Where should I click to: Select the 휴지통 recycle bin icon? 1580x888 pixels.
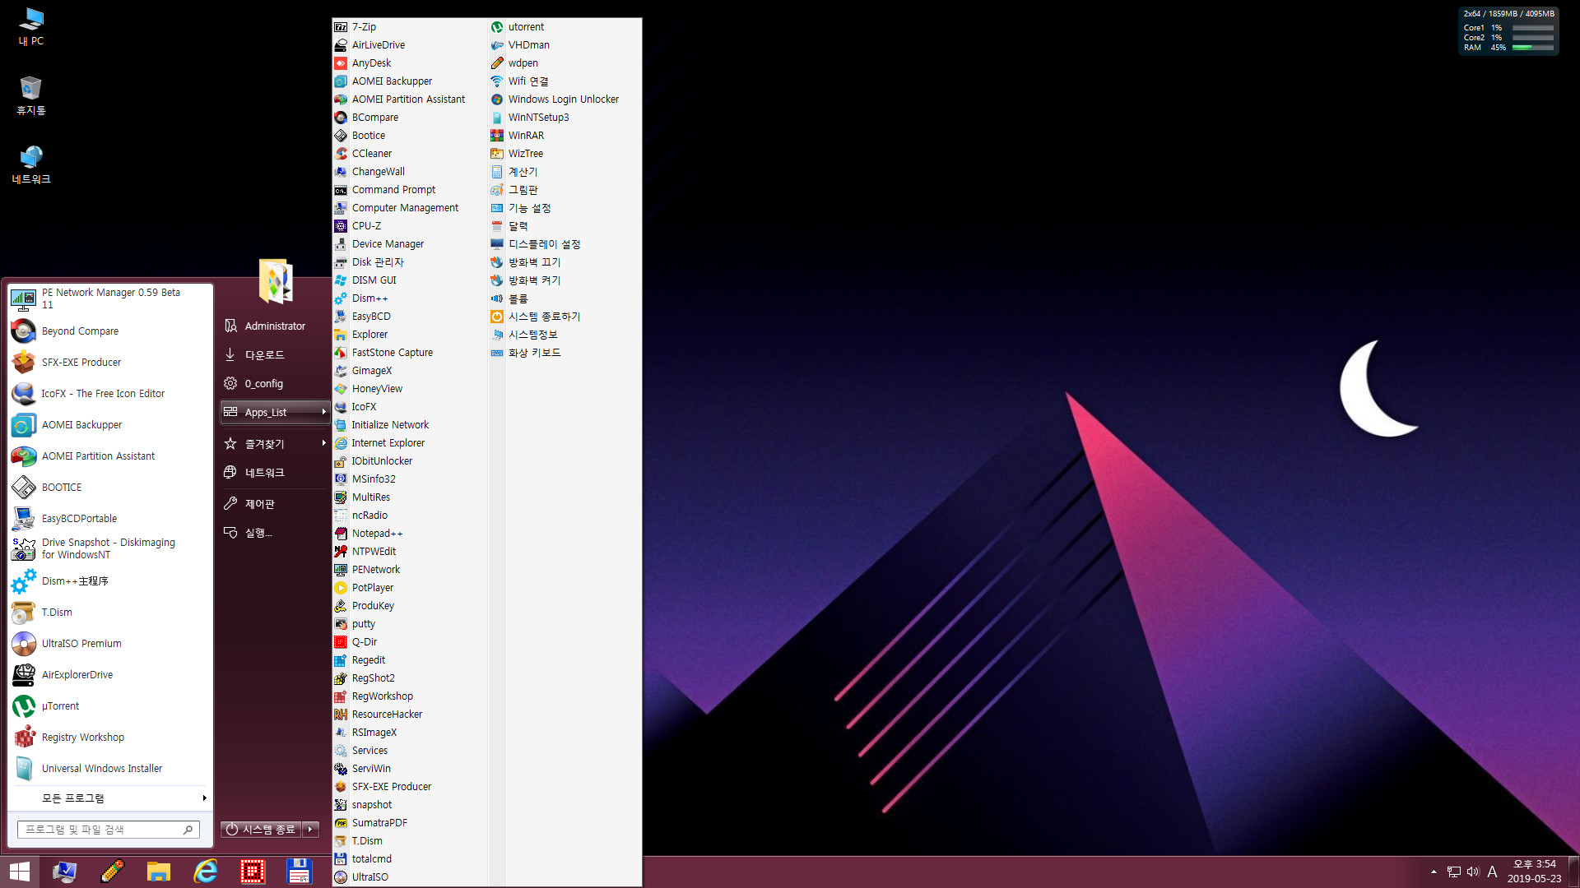coord(31,95)
